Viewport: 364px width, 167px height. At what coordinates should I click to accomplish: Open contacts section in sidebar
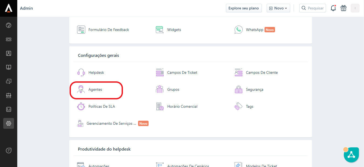(9, 53)
